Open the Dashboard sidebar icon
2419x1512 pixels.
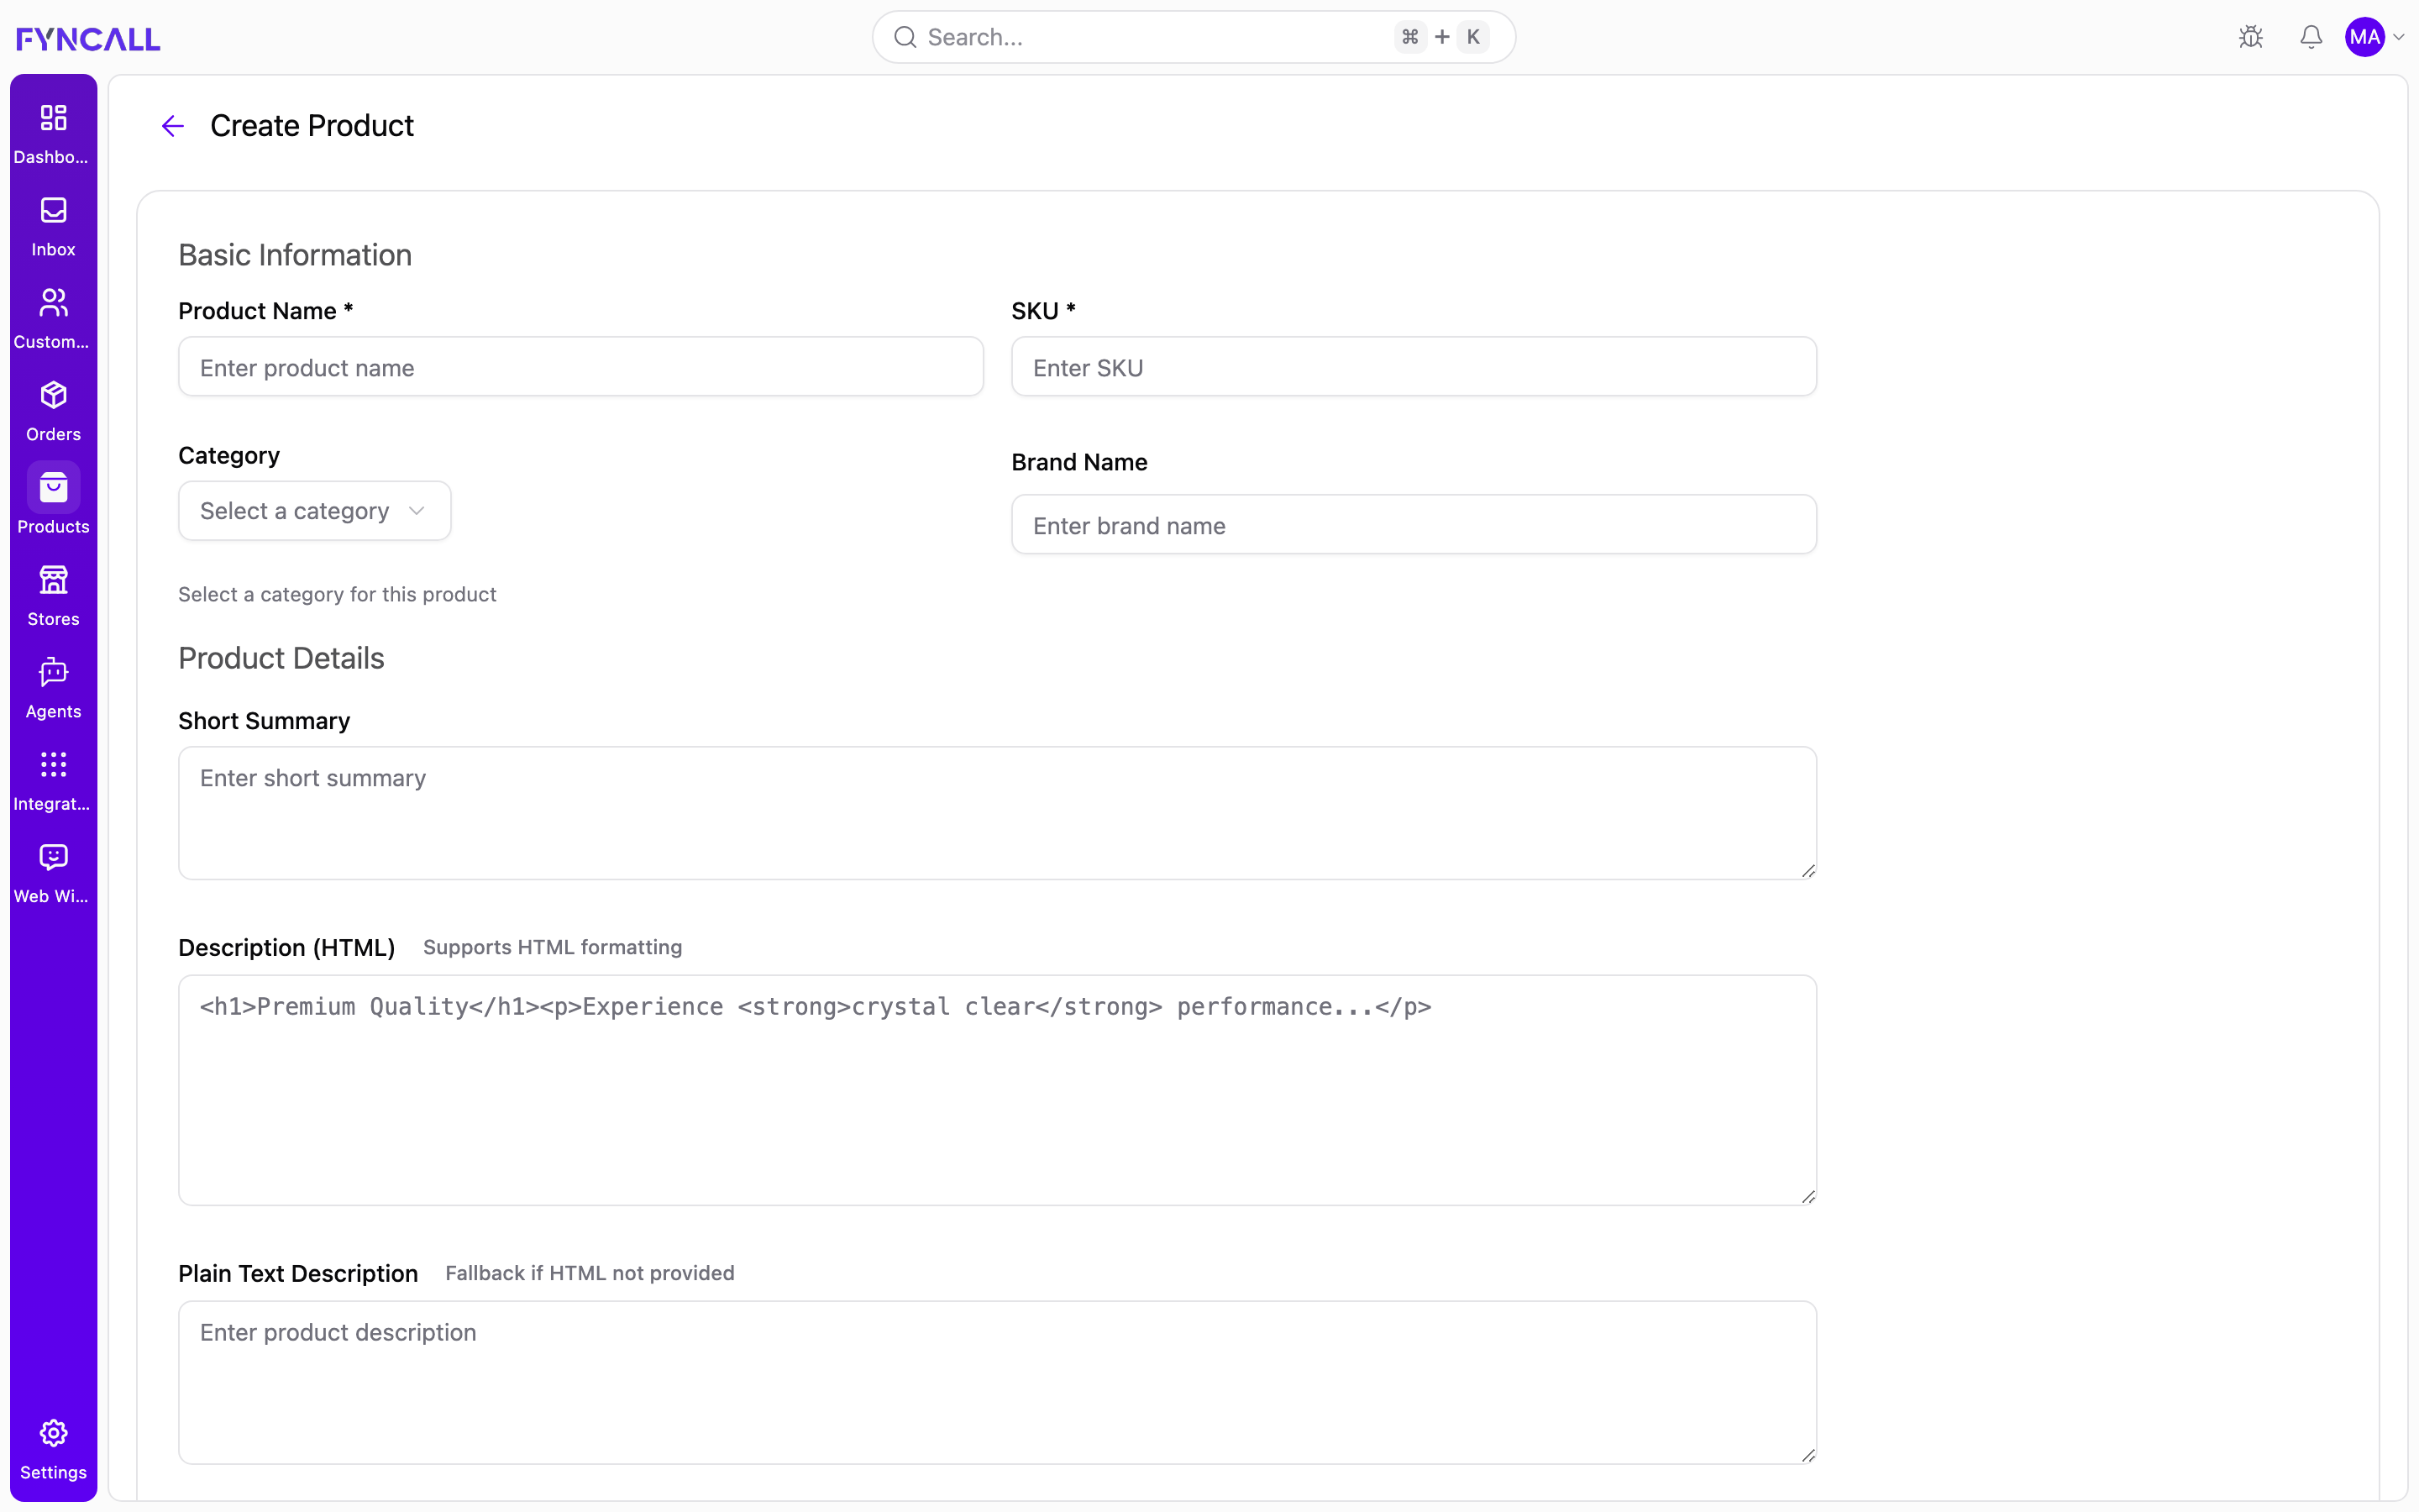[x=53, y=118]
